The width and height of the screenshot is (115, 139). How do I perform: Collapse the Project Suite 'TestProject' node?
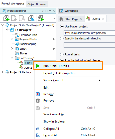click(x=2, y=25)
